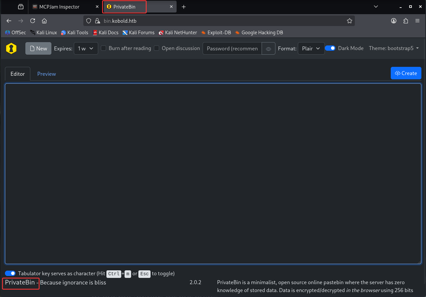Enable Burn after reading checkbox
This screenshot has width=426, height=297.
(103, 48)
